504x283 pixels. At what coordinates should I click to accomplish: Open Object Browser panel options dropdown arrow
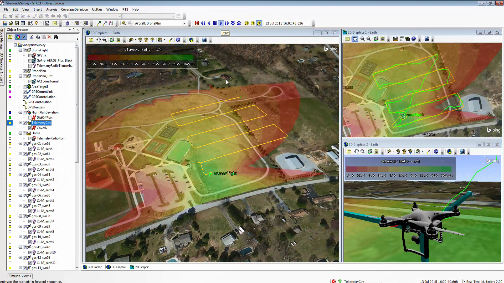pos(70,30)
